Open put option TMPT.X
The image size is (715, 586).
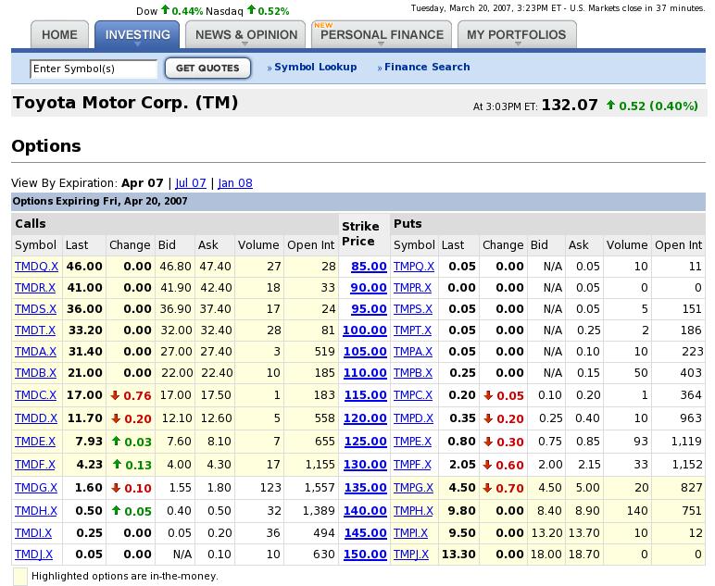413,330
